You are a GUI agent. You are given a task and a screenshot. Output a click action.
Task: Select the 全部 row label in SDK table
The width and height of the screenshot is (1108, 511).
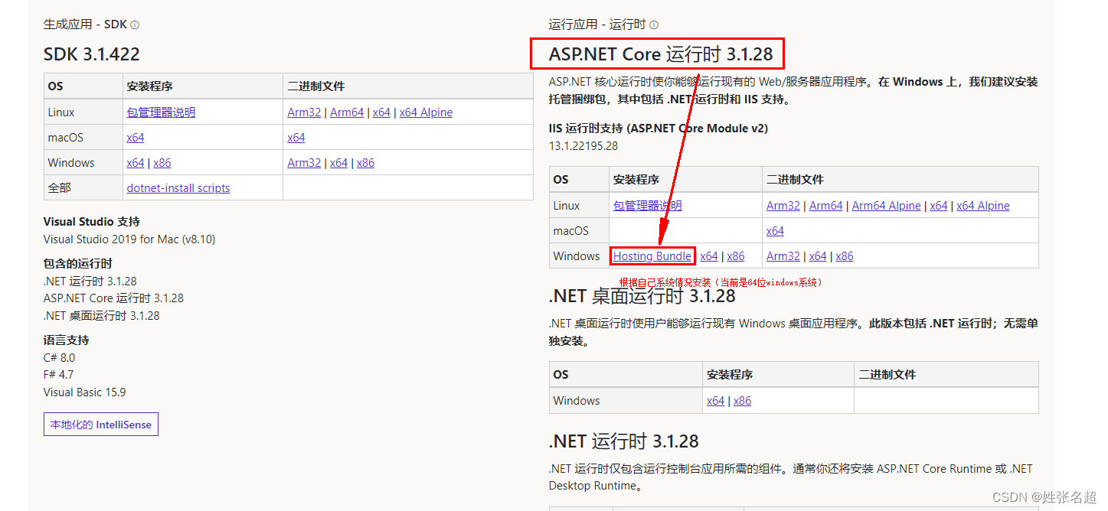click(x=59, y=187)
